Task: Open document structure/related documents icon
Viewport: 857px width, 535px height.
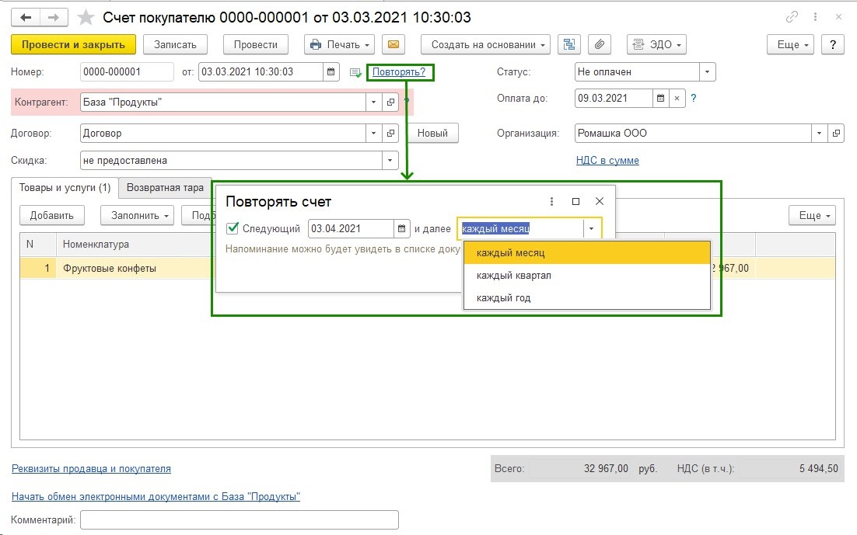Action: point(569,45)
